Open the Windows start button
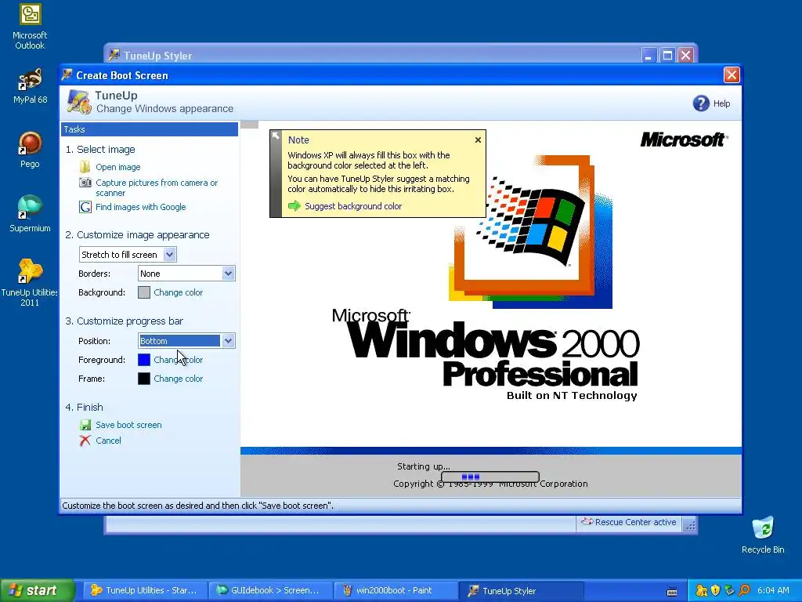Viewport: 802px width, 602px height. [x=37, y=590]
